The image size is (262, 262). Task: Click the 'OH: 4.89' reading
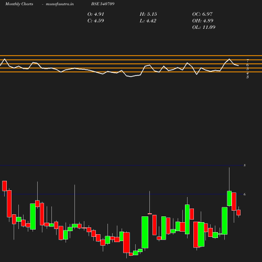[x=203, y=20]
